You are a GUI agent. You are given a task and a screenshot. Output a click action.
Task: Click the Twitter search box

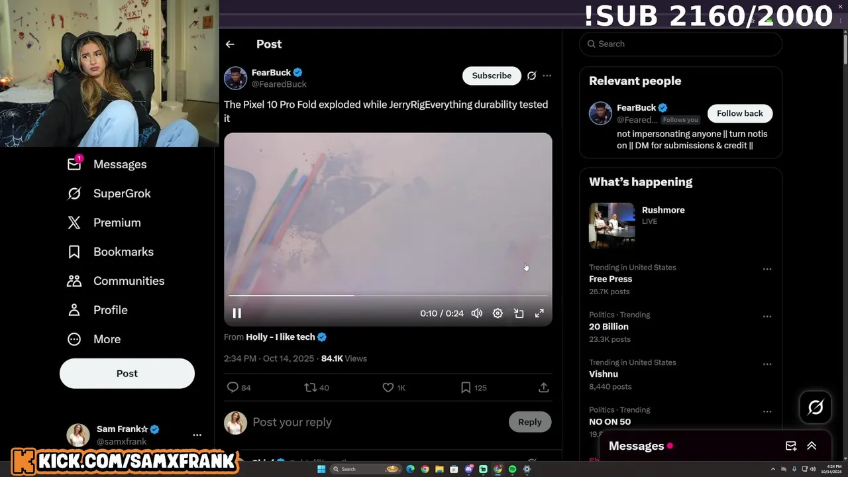(681, 44)
